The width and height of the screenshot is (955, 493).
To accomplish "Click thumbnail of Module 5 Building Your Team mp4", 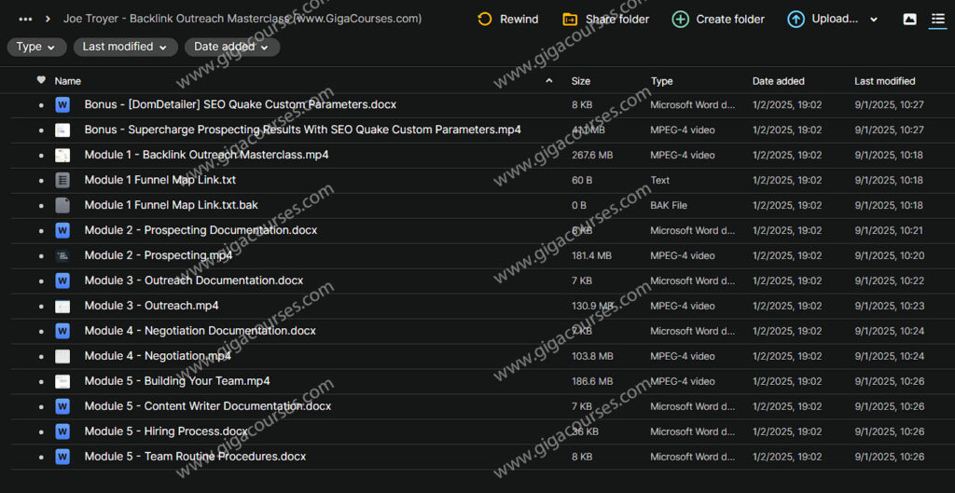I will 62,381.
